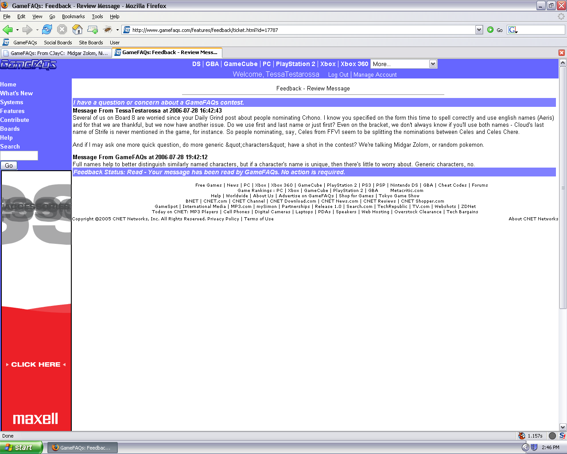Expand the address bar URL history dropdown
Viewport: 567px width, 454px height.
tap(479, 30)
